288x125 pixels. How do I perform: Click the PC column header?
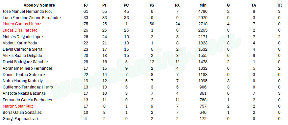tap(126, 5)
